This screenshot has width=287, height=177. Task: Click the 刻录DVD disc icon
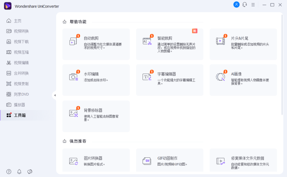pos(8,94)
